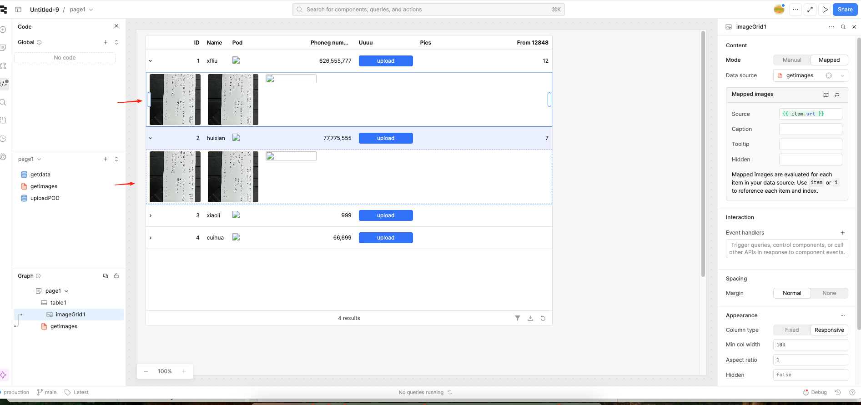Set Column type to Fixed

click(x=791, y=330)
